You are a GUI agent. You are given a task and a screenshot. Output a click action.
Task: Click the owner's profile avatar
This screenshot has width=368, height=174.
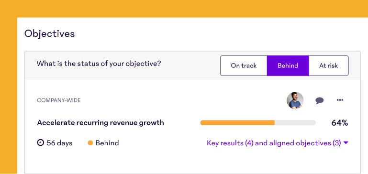click(295, 100)
